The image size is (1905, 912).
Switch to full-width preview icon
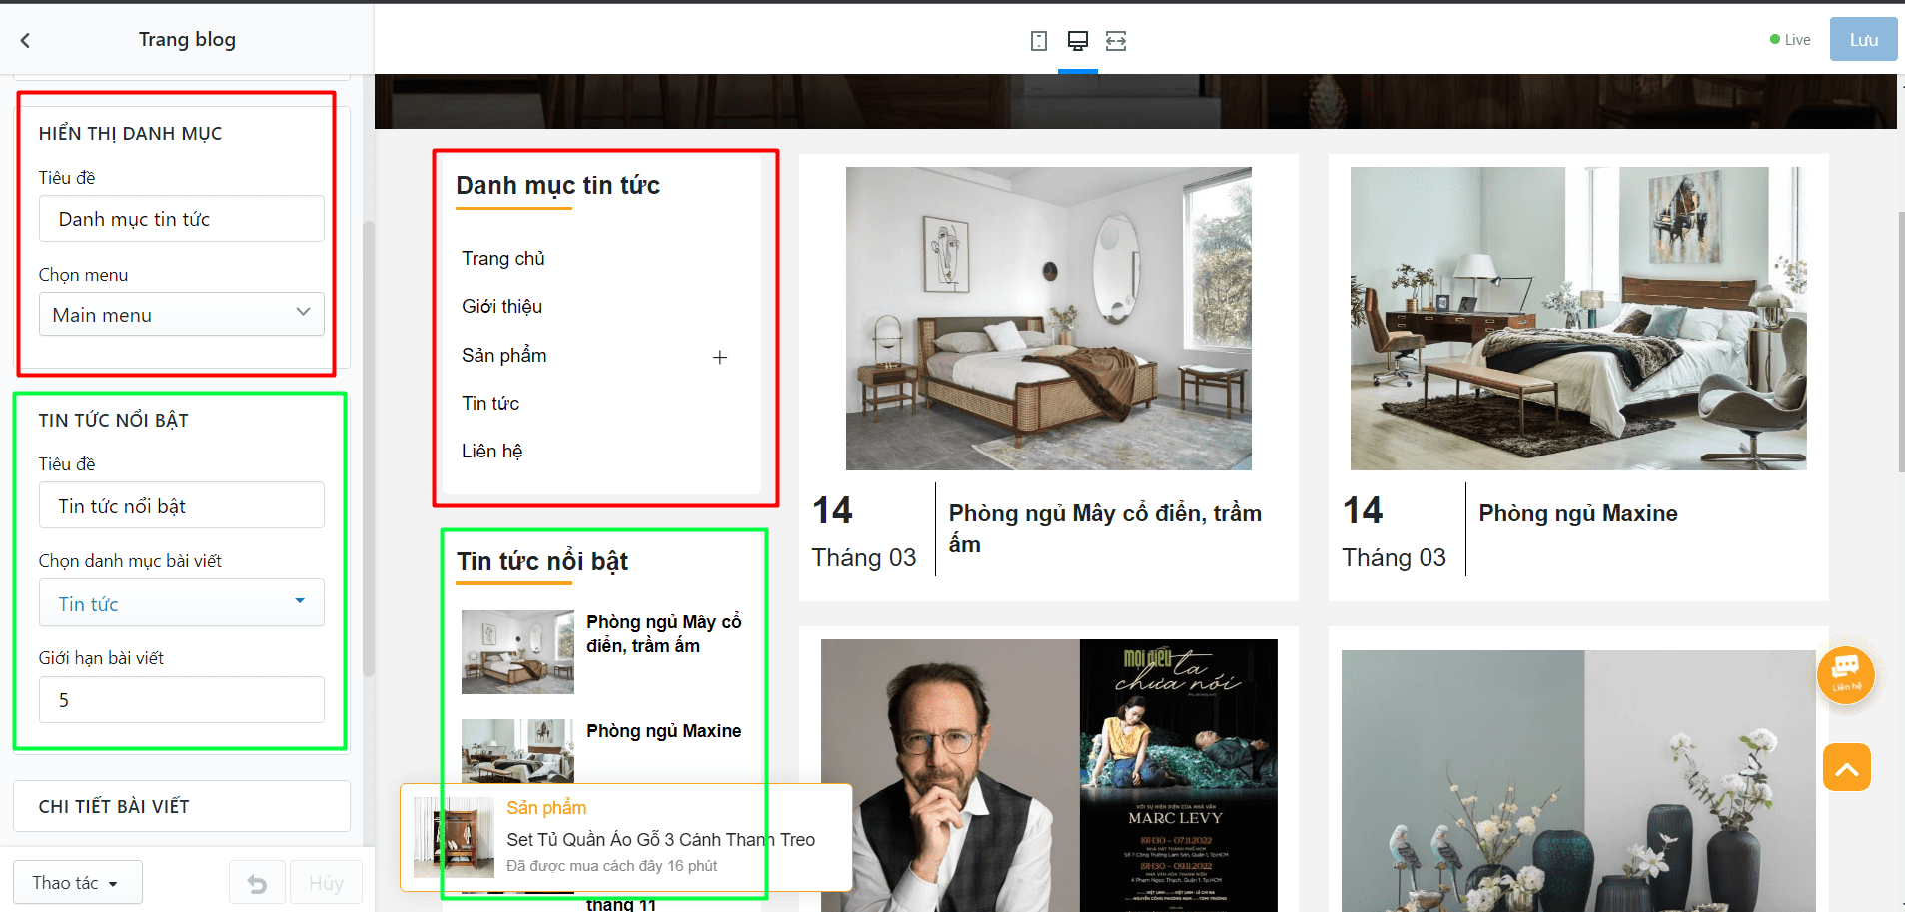(x=1116, y=41)
